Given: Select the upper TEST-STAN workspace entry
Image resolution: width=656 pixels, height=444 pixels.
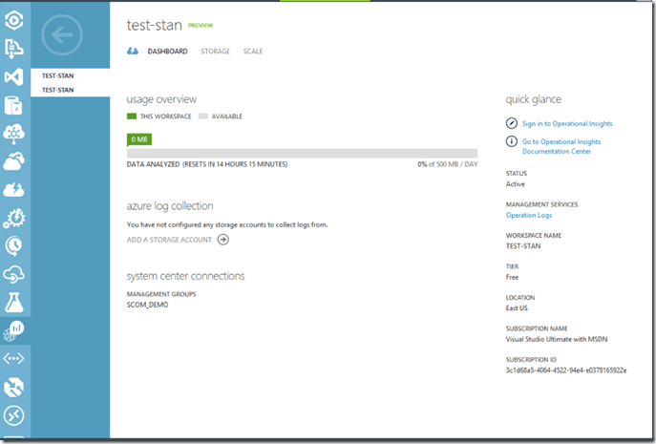Looking at the screenshot, I should click(x=58, y=75).
